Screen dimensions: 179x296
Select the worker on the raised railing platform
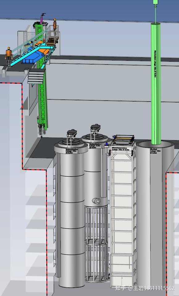pyautogui.click(x=55, y=25)
